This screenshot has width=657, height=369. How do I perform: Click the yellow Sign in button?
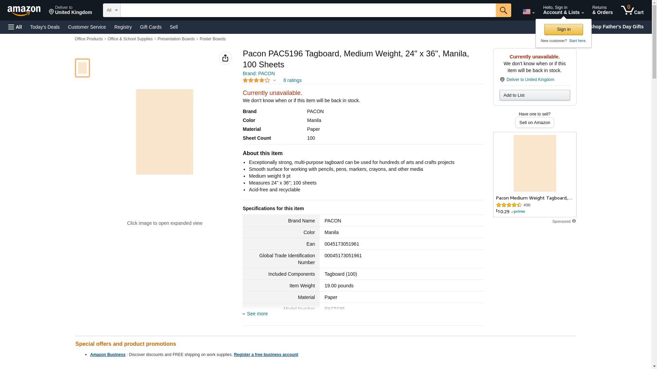[x=564, y=29]
